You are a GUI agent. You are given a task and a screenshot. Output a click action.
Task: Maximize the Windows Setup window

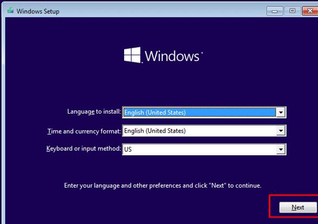[x=292, y=11]
